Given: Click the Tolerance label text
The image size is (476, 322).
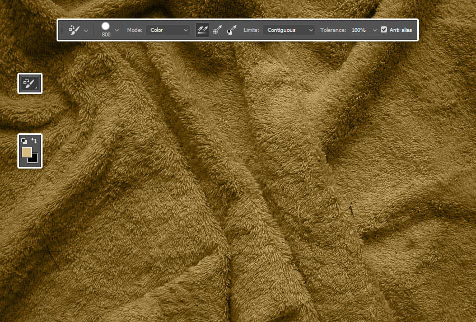Looking at the screenshot, I should click(x=333, y=30).
